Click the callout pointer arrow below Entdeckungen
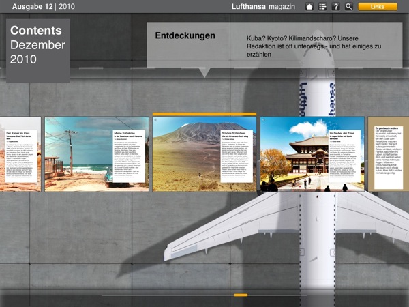 coord(203,72)
